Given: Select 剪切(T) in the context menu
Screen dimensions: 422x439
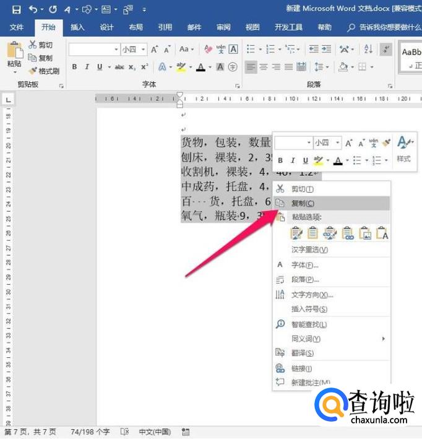Looking at the screenshot, I should (331, 189).
